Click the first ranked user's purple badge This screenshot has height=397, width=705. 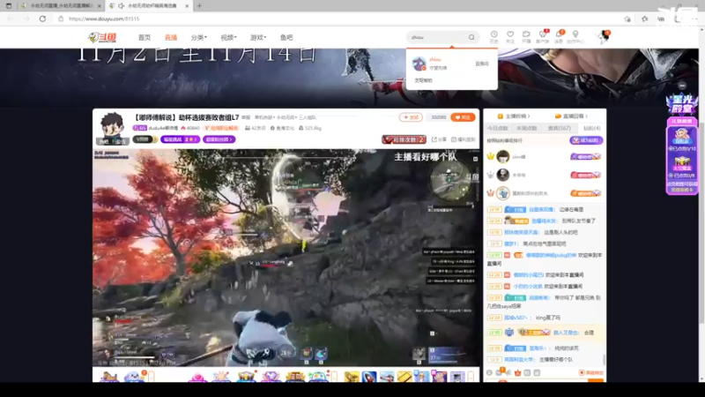pos(585,157)
